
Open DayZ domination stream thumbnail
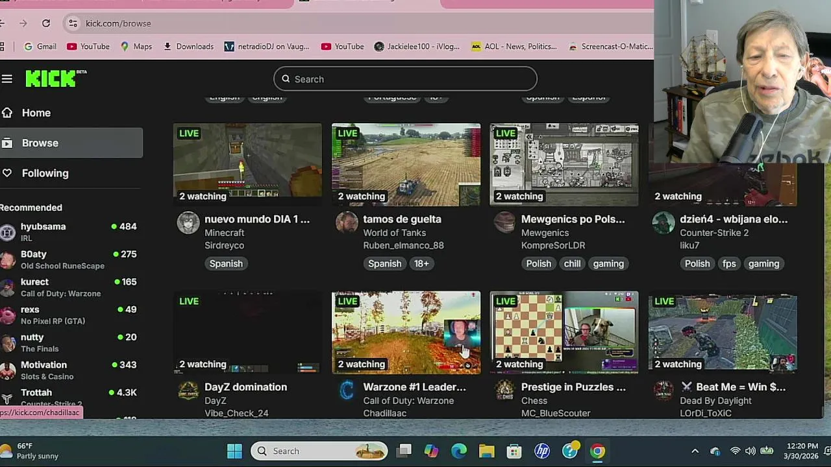(x=247, y=333)
